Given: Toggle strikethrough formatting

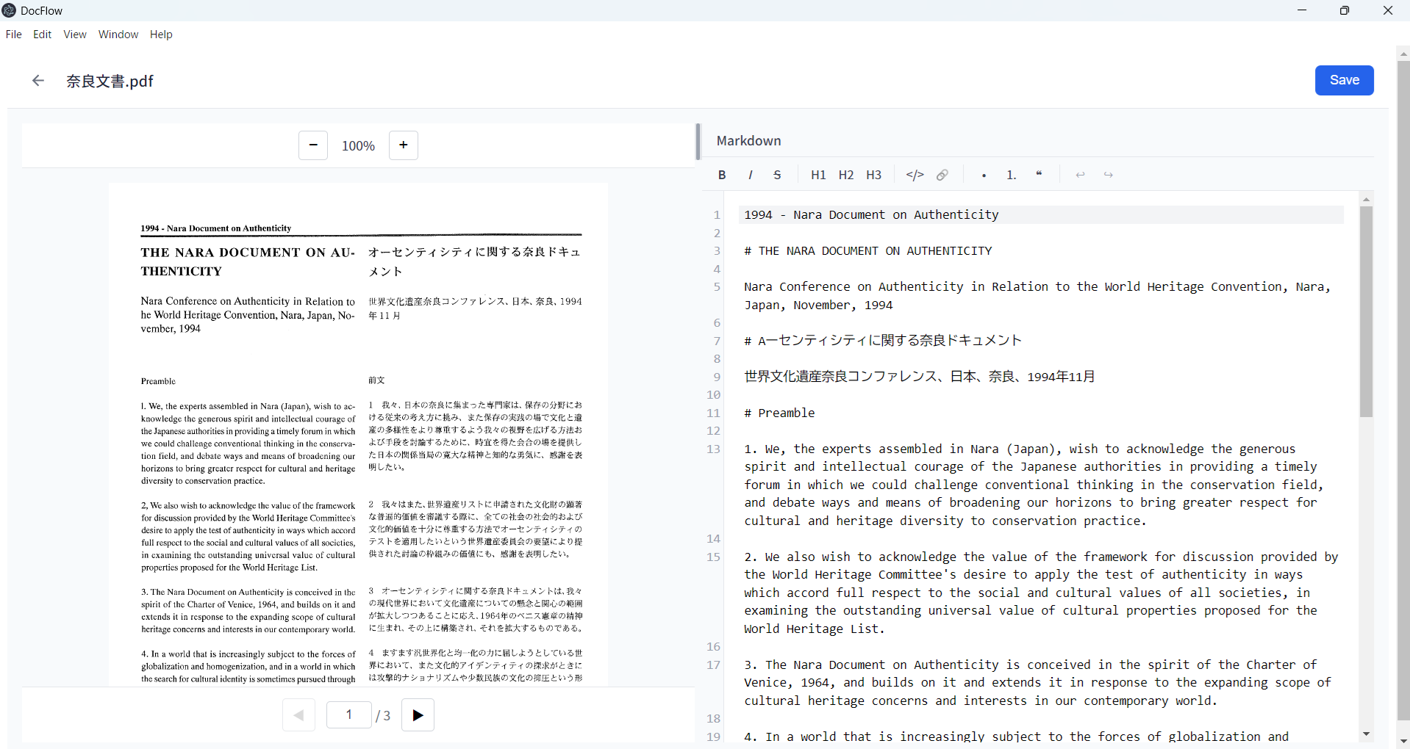Looking at the screenshot, I should tap(777, 175).
